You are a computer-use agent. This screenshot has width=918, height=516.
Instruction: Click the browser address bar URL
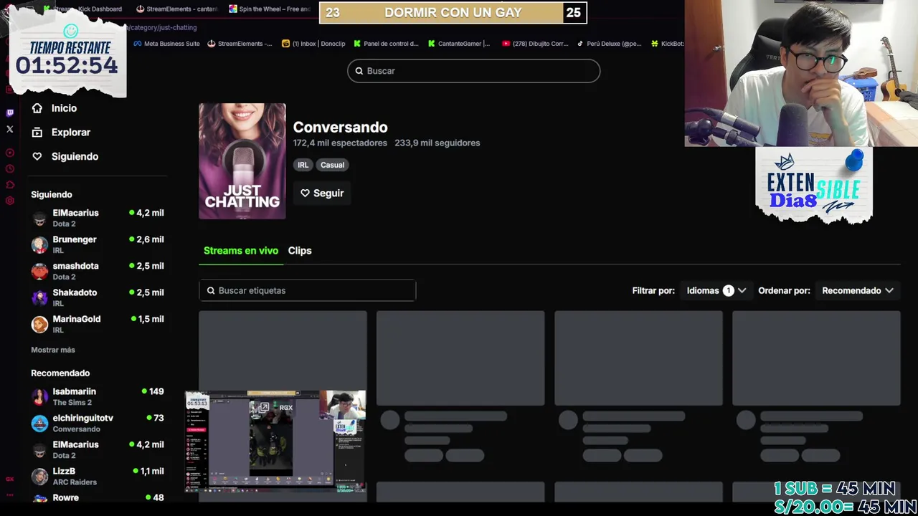(x=161, y=27)
